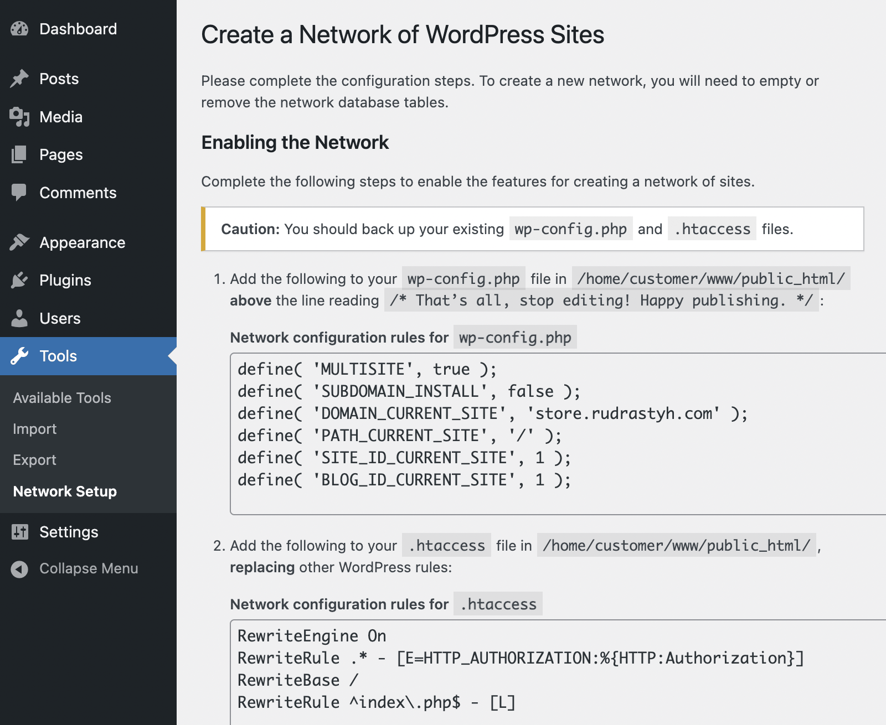Collapse the admin menu via Collapse Menu text
Image resolution: width=886 pixels, height=725 pixels.
89,568
